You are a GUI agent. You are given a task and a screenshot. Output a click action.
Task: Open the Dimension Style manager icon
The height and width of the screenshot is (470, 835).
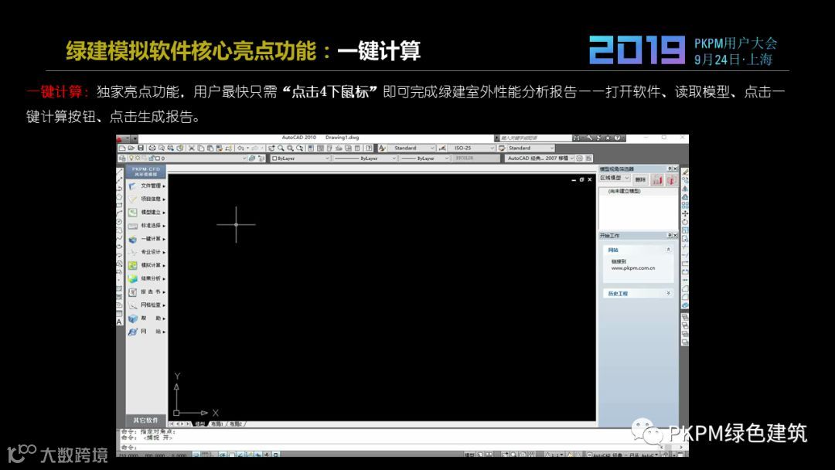click(442, 148)
